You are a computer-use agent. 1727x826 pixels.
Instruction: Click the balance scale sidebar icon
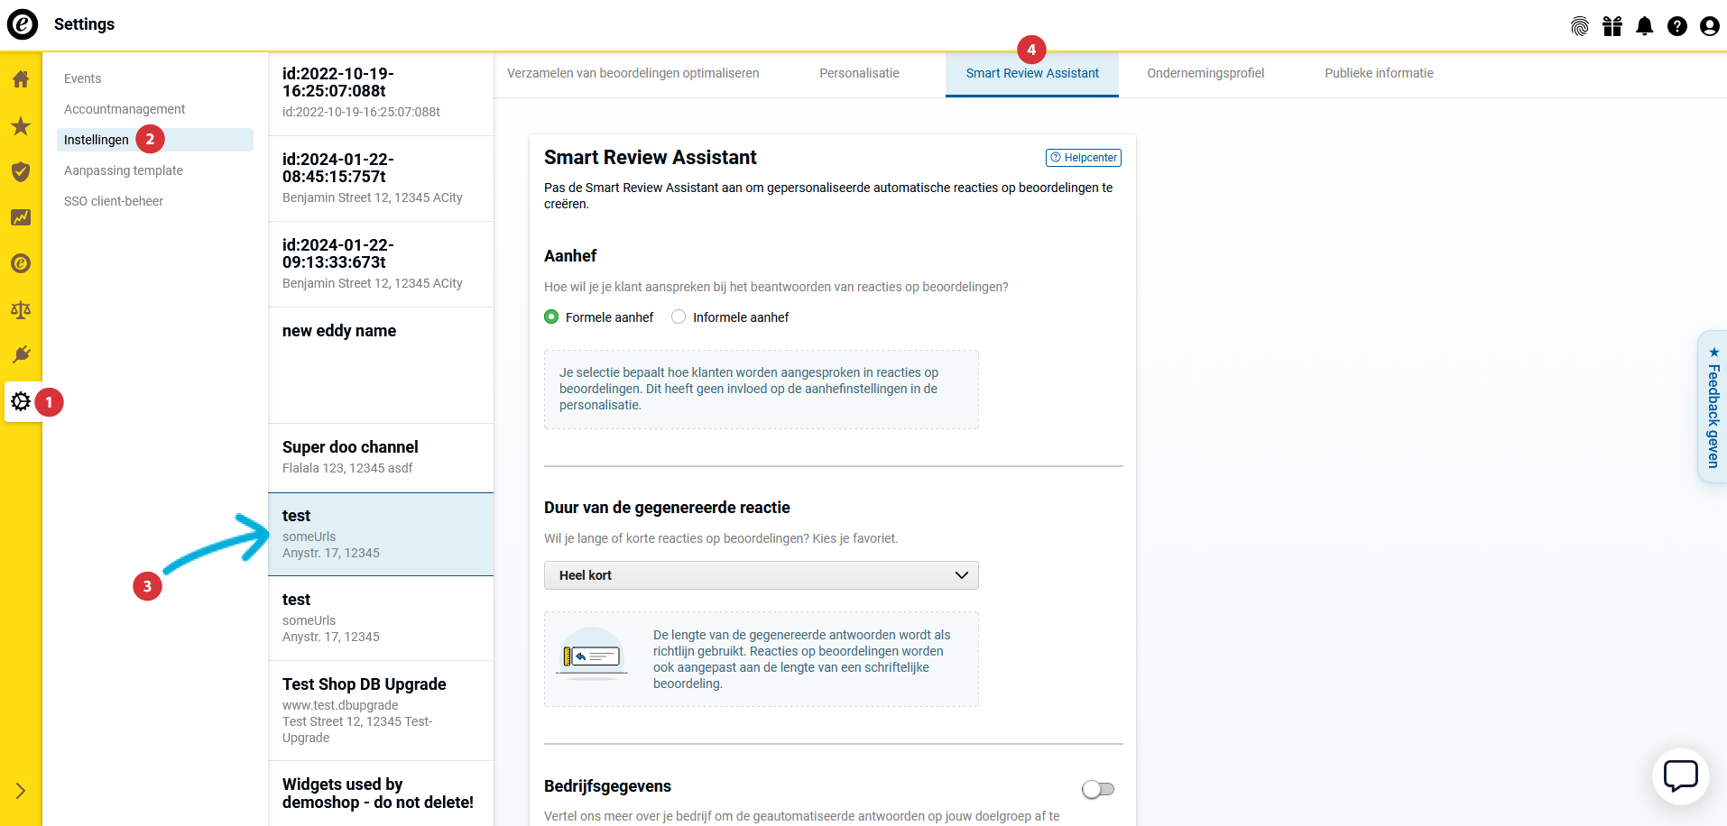click(21, 310)
